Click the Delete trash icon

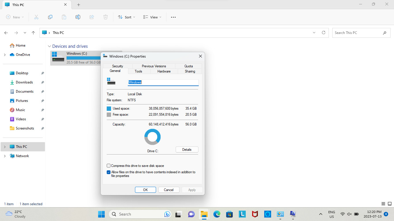(106, 17)
